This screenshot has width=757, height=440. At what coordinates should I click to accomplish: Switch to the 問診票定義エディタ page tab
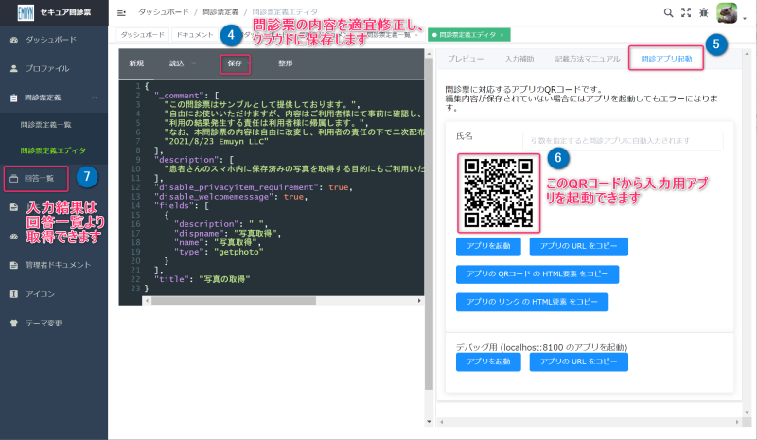(467, 35)
